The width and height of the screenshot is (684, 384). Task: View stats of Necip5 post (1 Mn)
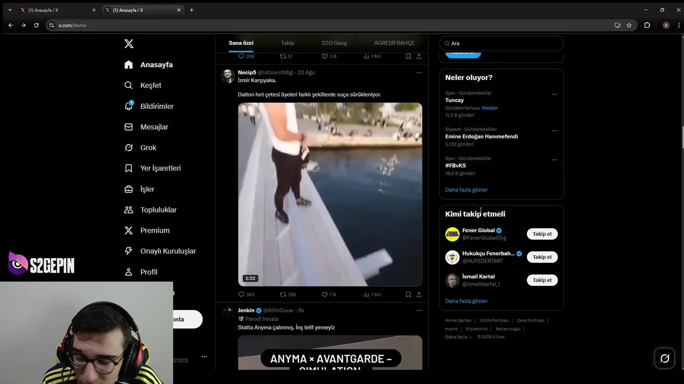(372, 294)
